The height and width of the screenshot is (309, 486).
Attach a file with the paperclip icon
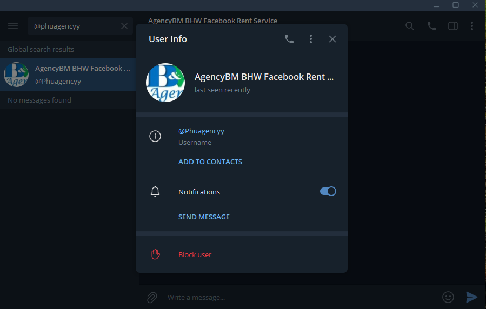[x=152, y=298]
